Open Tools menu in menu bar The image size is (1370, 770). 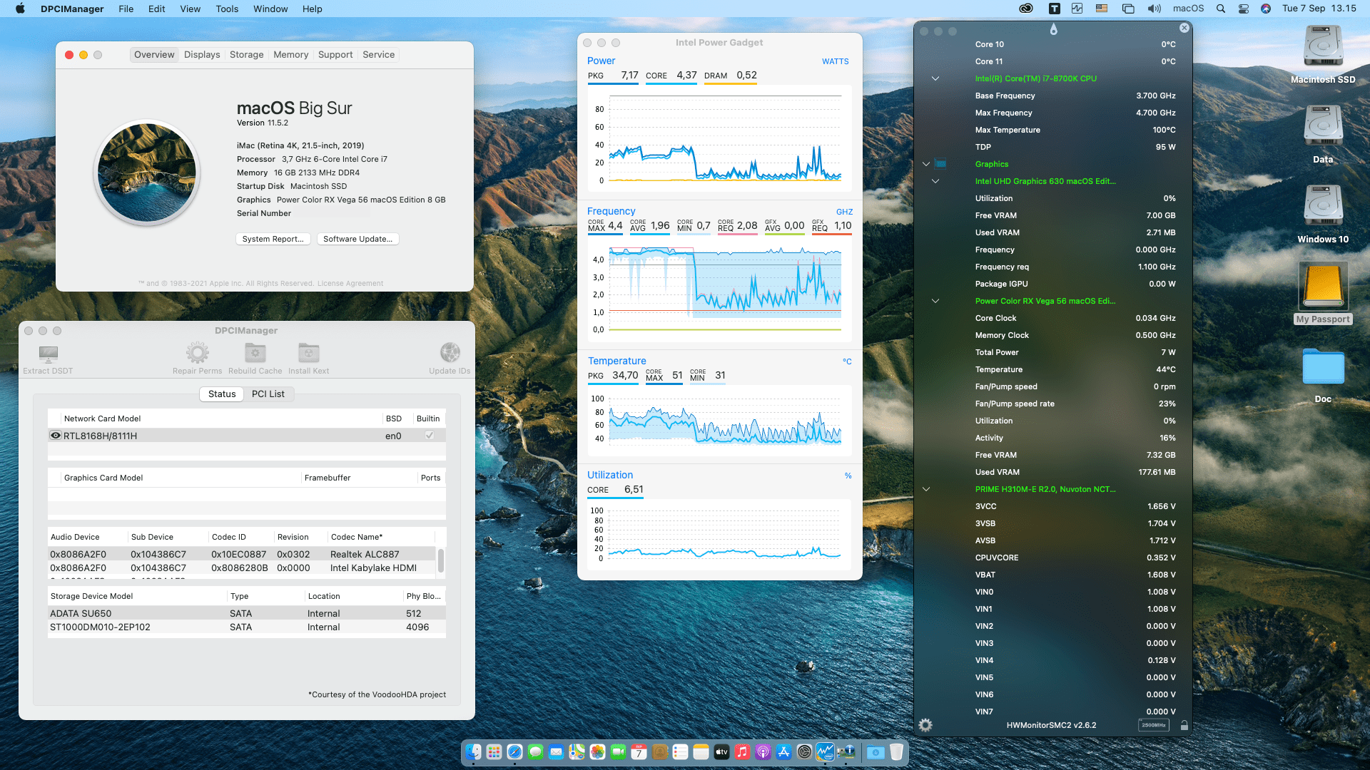click(x=227, y=9)
